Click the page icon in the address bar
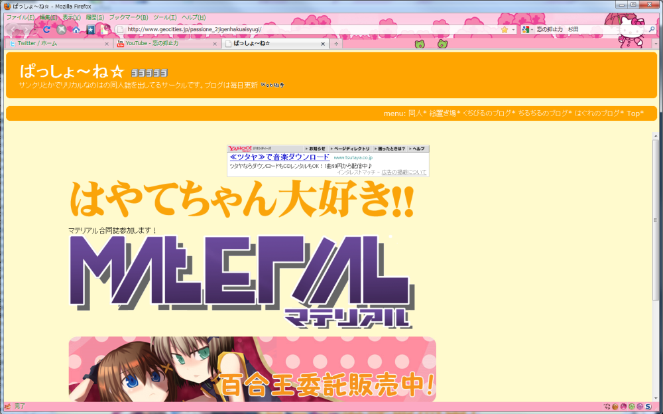 pyautogui.click(x=120, y=29)
